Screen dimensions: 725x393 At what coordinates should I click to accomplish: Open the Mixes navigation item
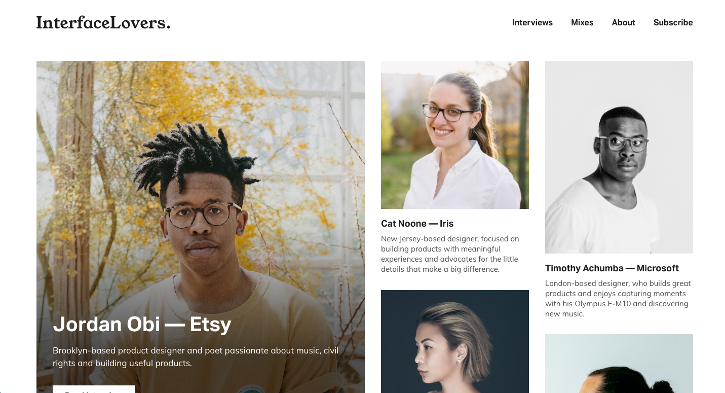(x=582, y=22)
